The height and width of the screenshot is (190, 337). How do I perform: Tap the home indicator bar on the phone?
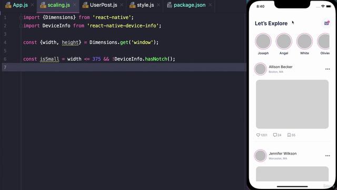click(x=292, y=186)
